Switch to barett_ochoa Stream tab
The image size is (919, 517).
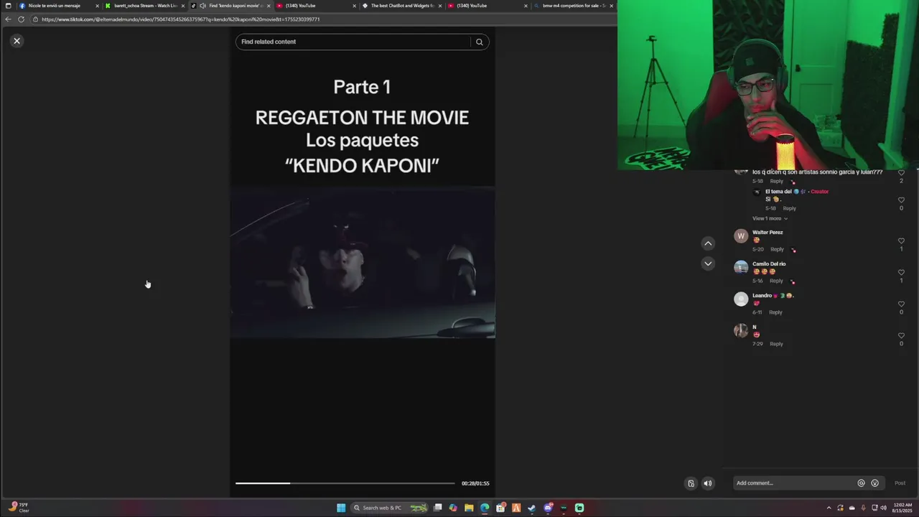[144, 6]
